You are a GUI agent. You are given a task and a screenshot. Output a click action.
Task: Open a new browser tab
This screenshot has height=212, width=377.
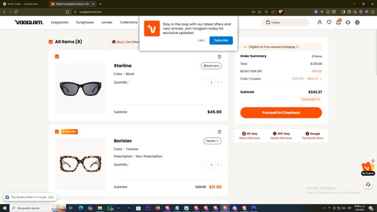101,4
